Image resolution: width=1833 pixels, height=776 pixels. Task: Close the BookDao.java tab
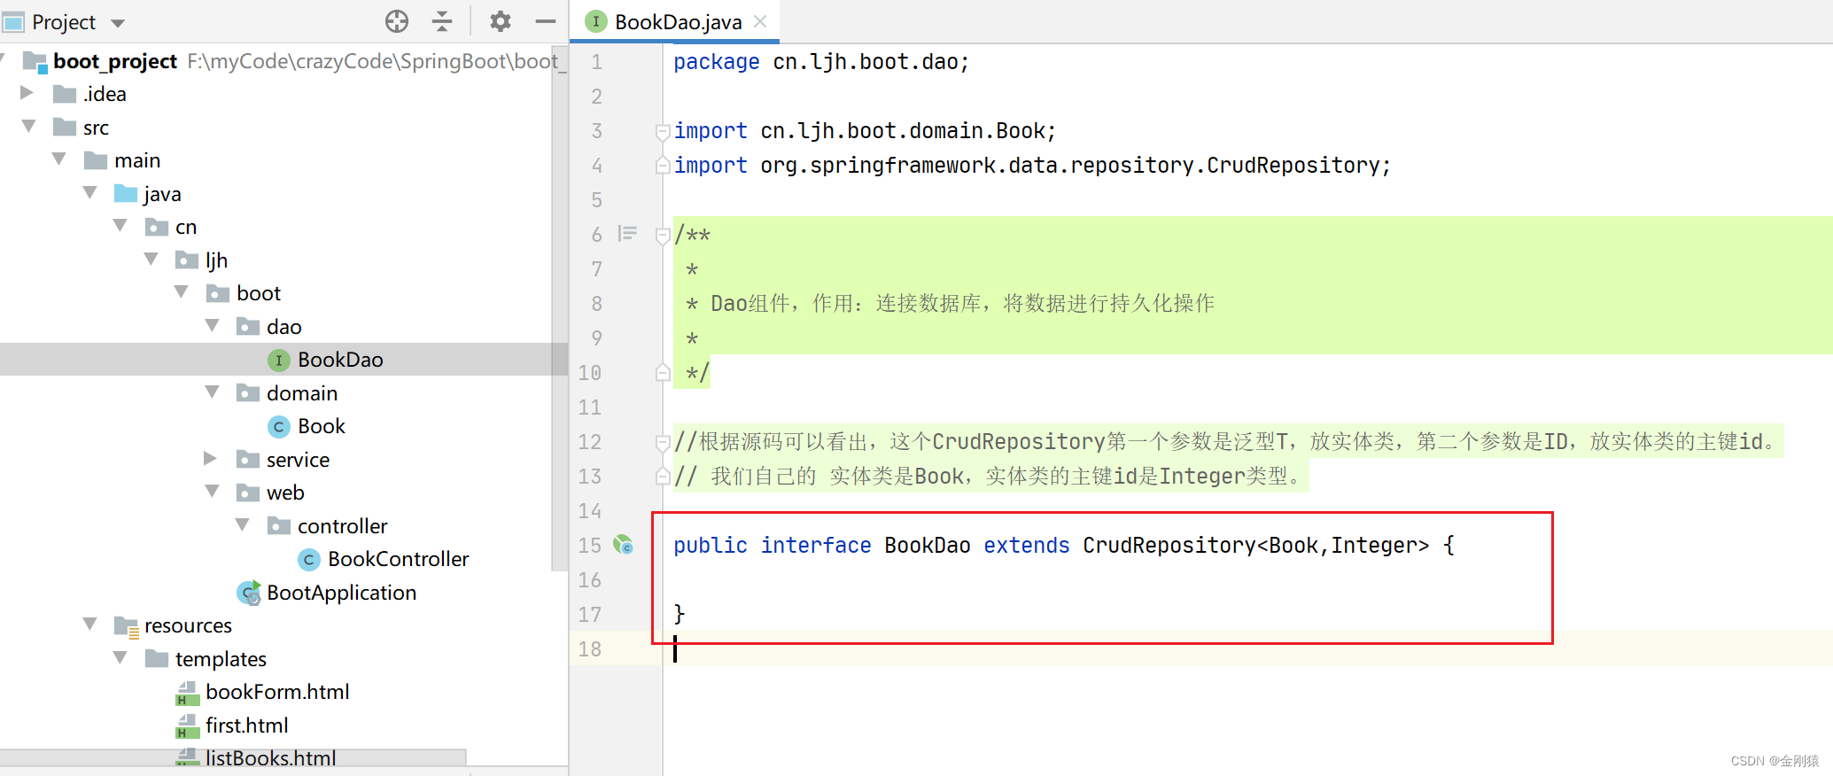coord(760,21)
